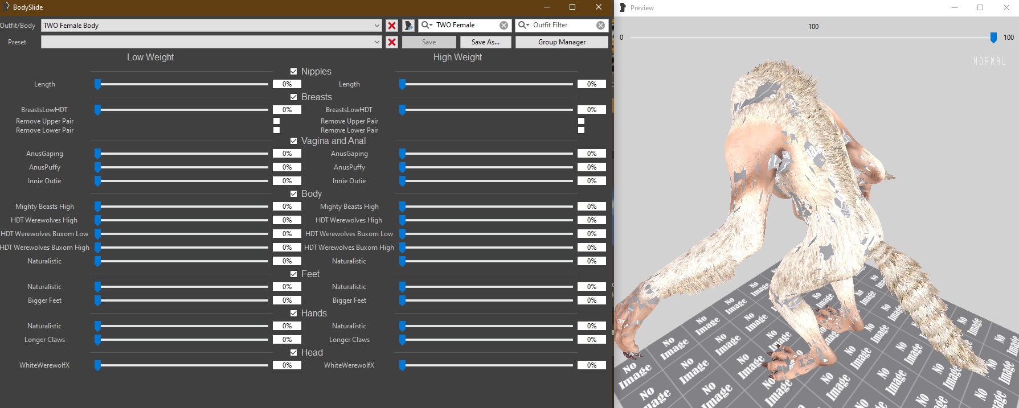The height and width of the screenshot is (408, 1019).
Task: Clear the TWO Female group filter text
Action: click(504, 25)
